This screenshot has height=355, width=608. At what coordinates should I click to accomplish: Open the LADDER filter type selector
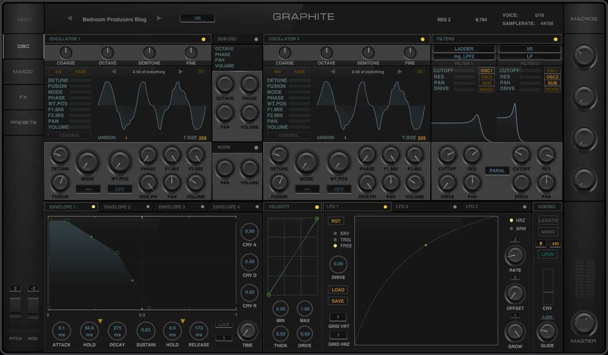464,49
